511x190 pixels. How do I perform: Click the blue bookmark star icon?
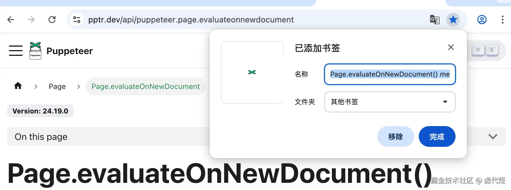[453, 20]
